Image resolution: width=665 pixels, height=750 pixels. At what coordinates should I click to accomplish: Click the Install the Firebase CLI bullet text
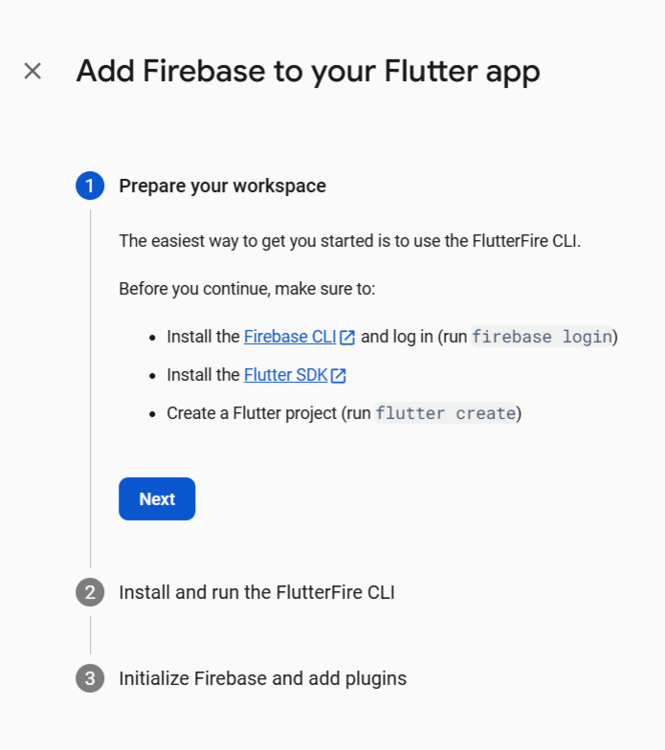[x=203, y=337]
